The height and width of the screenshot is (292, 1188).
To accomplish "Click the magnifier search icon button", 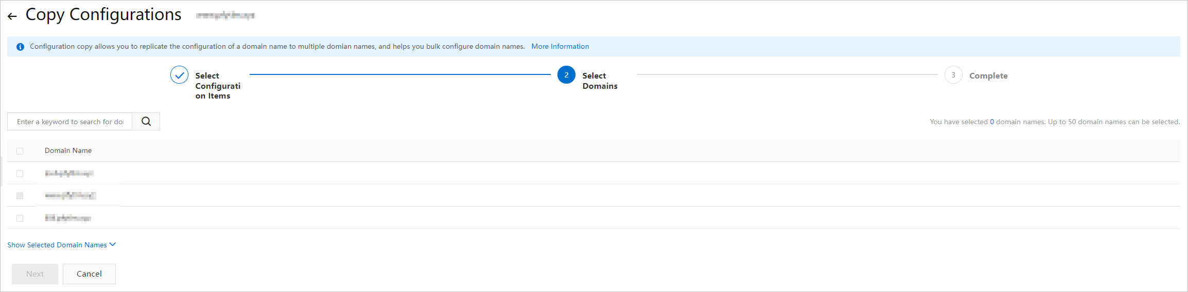I will pyautogui.click(x=146, y=122).
